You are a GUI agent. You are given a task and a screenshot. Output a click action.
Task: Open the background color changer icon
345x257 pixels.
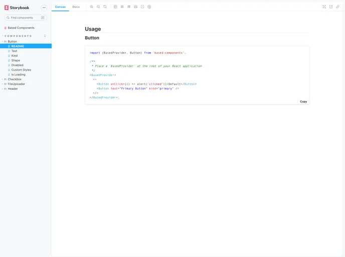[115, 7]
